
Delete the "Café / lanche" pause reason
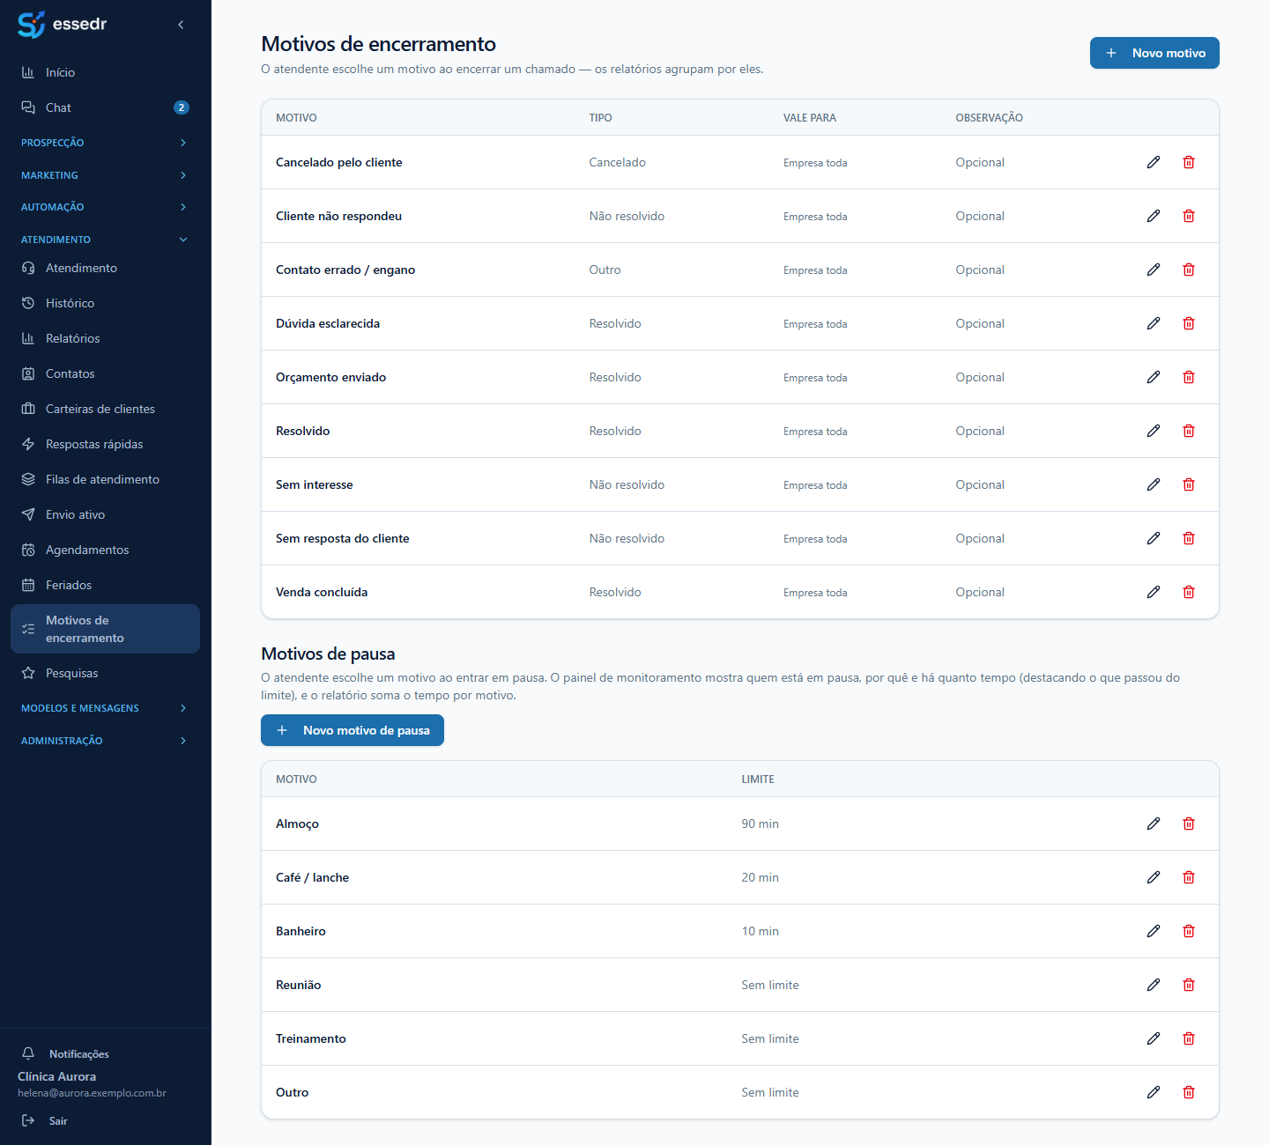tap(1189, 877)
